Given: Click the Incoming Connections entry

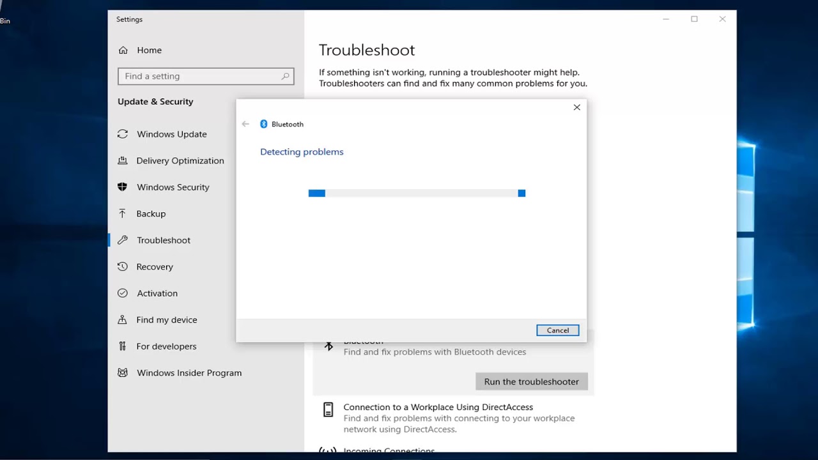Looking at the screenshot, I should click(389, 450).
